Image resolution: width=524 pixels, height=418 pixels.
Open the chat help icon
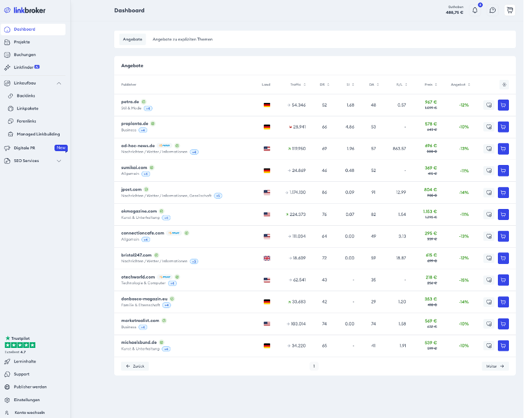[493, 10]
